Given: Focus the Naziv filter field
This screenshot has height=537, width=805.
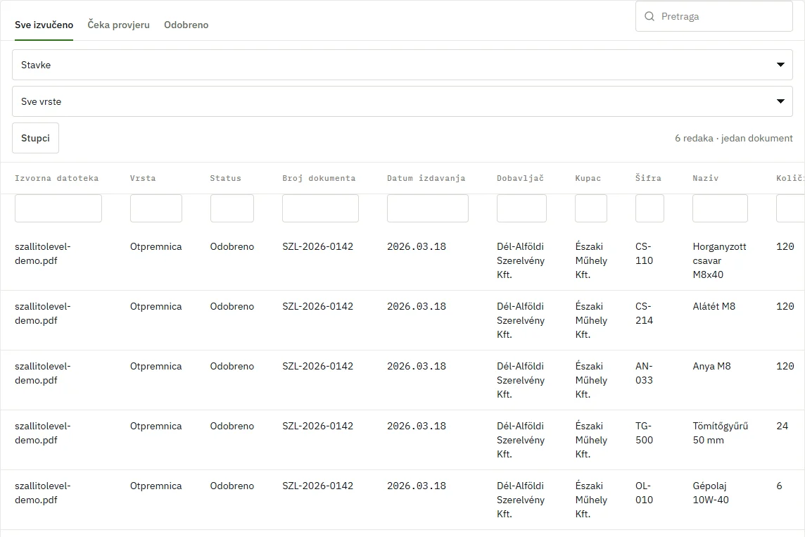Looking at the screenshot, I should pos(721,208).
